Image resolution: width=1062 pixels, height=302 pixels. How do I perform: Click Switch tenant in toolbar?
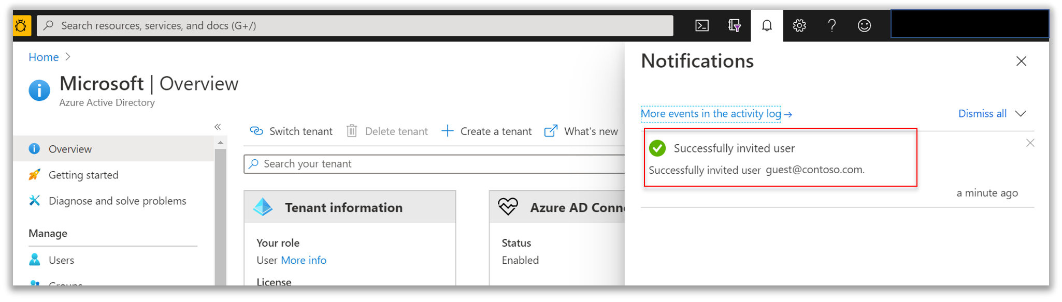click(x=291, y=131)
